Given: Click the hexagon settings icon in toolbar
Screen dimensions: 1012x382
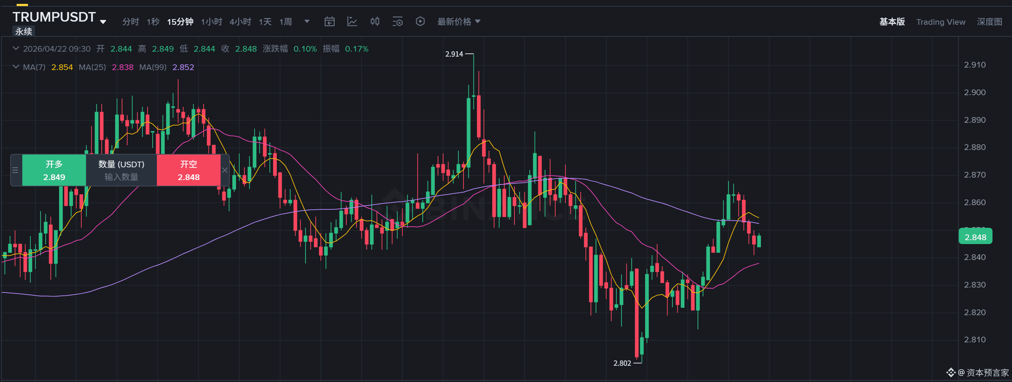Looking at the screenshot, I should [x=420, y=22].
